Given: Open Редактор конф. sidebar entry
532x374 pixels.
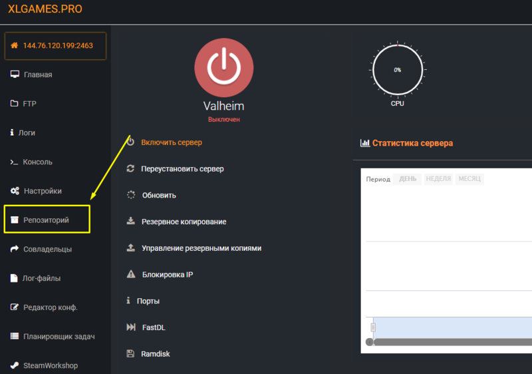Looking at the screenshot, I should point(51,307).
